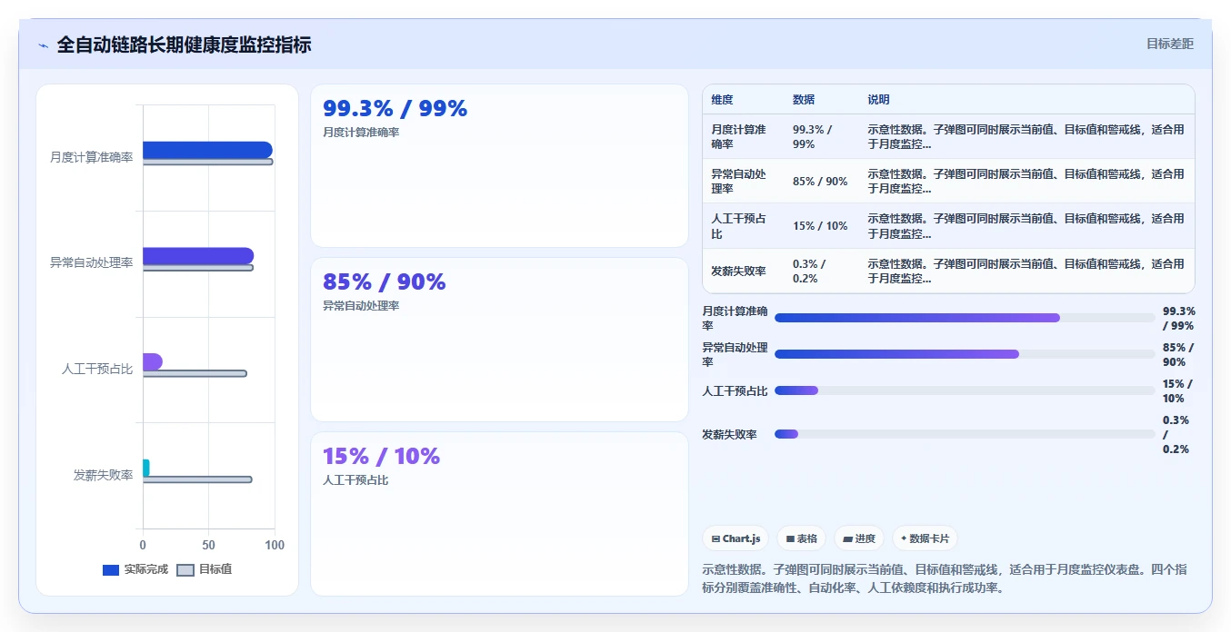Image resolution: width=1231 pixels, height=632 pixels.
Task: Click the 月度计算准确率 y-axis label in the bar chart
Action: pyautogui.click(x=91, y=157)
